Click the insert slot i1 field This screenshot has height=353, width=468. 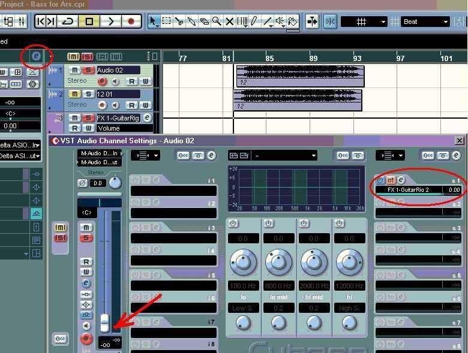point(173,191)
